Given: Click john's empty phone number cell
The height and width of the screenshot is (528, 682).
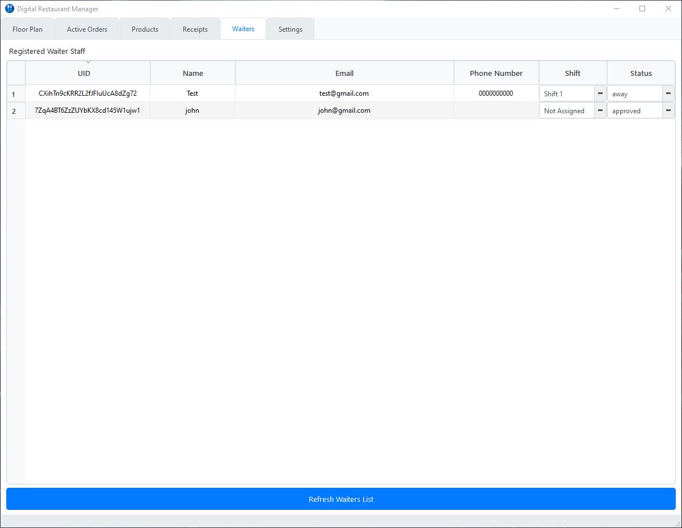Looking at the screenshot, I should [496, 110].
